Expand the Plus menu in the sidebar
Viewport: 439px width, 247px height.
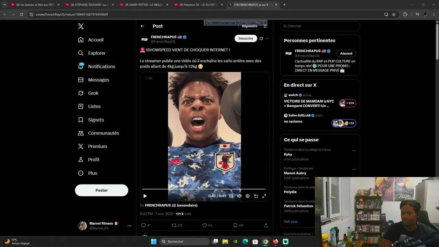pyautogui.click(x=87, y=173)
